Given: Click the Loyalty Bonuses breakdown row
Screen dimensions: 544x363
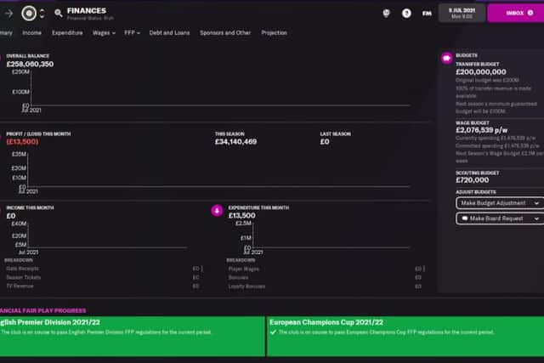Looking at the screenshot, I should click(326, 286).
